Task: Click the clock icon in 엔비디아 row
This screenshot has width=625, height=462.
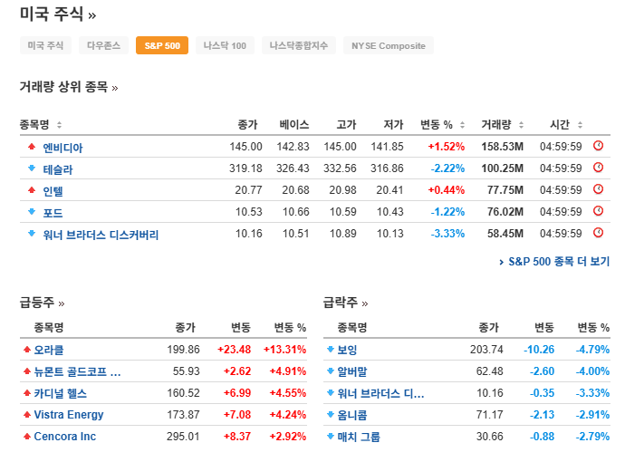Action: click(599, 146)
